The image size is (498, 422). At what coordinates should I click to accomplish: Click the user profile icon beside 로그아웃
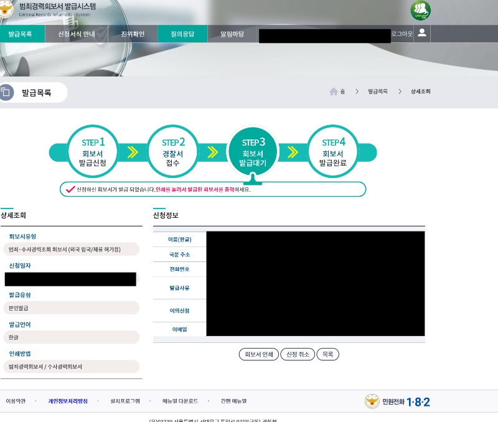tap(421, 34)
